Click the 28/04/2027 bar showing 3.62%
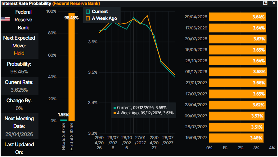The image size is (278, 157). (237, 105)
